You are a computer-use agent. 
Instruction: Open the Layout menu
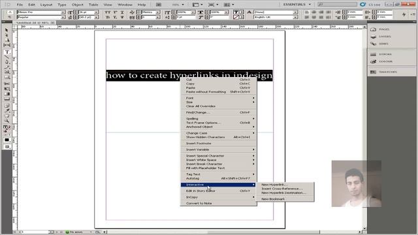tap(46, 5)
